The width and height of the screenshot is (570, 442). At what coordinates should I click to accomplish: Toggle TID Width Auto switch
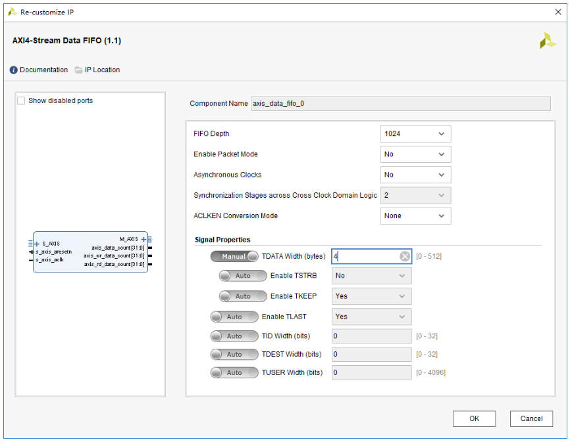point(234,336)
